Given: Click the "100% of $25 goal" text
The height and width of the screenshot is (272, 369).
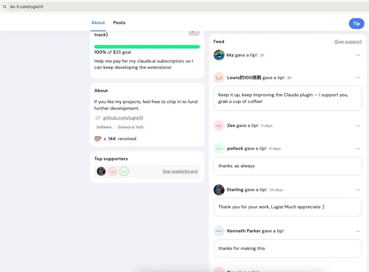Looking at the screenshot, I should [x=113, y=52].
